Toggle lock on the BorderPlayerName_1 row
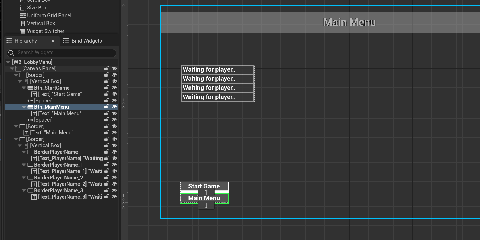Viewport: 480px width, 240px height. (x=106, y=165)
